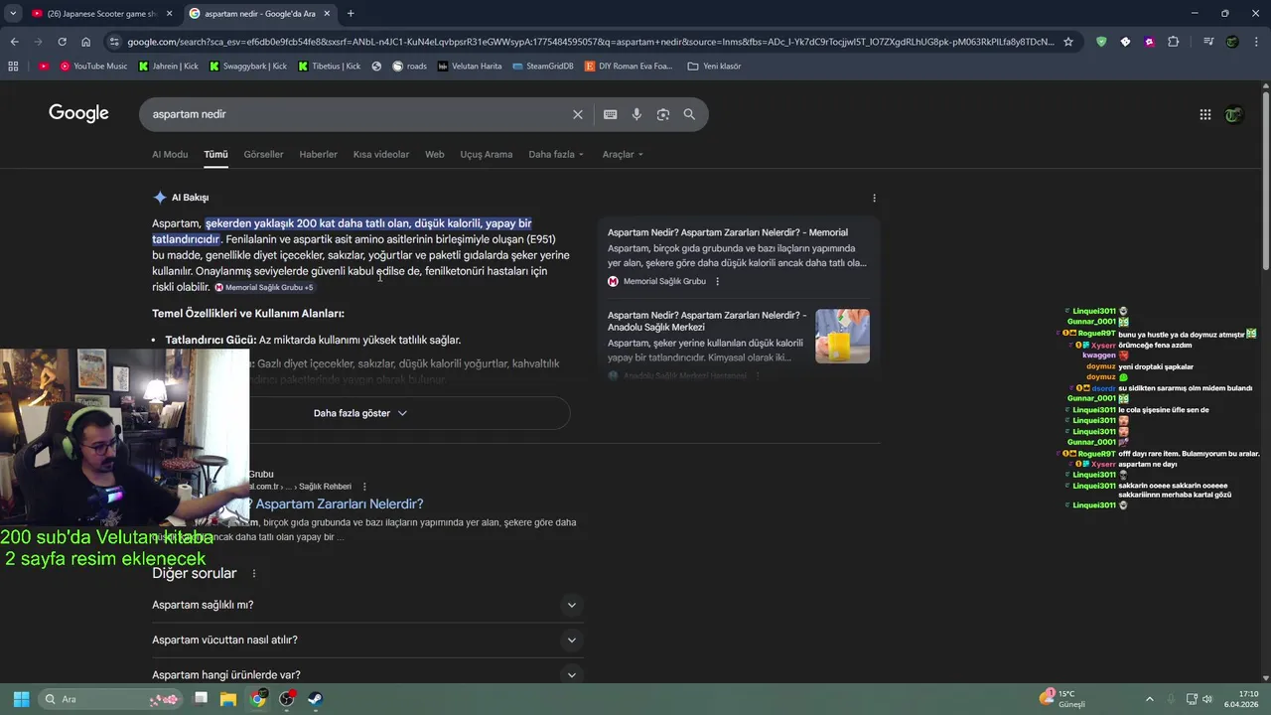
Task: Open the tab search dropdown arrow
Action: coord(13,13)
